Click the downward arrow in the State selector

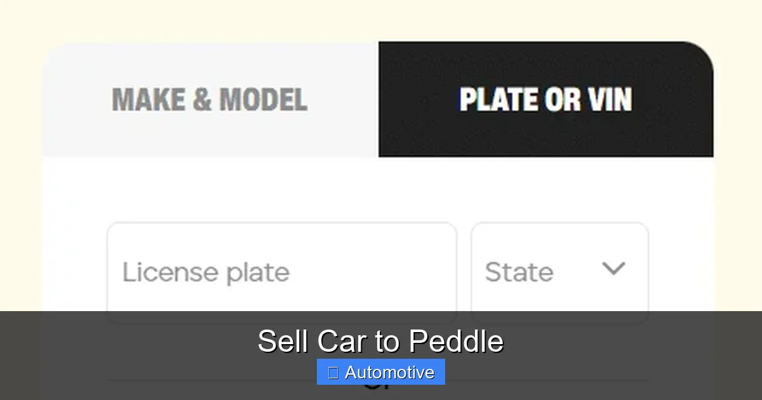(613, 270)
